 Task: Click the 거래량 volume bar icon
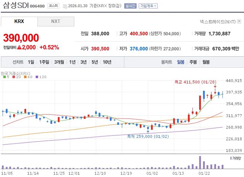pos(231,158)
